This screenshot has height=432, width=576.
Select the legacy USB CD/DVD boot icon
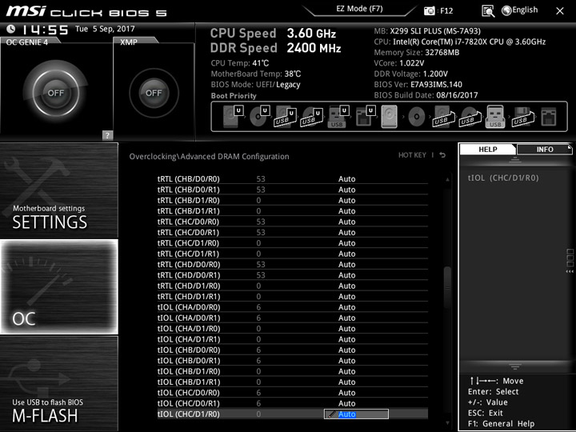470,117
